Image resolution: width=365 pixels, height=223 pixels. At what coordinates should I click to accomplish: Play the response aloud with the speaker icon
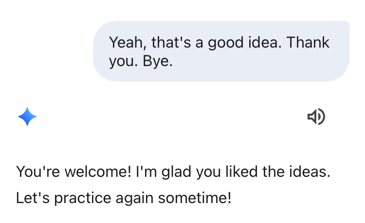coord(316,117)
